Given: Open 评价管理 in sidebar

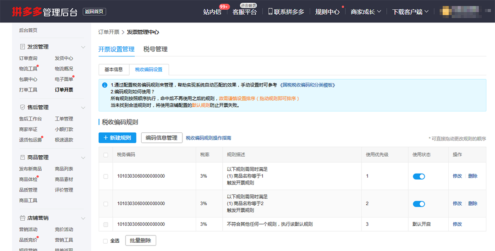Looking at the screenshot, I should pyautogui.click(x=64, y=190).
